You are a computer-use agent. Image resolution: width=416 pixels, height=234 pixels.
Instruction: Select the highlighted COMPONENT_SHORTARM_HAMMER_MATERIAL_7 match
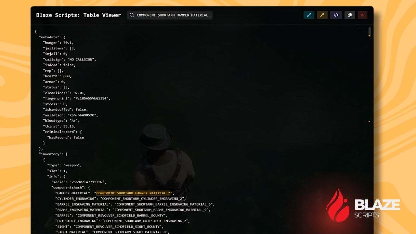click(134, 193)
